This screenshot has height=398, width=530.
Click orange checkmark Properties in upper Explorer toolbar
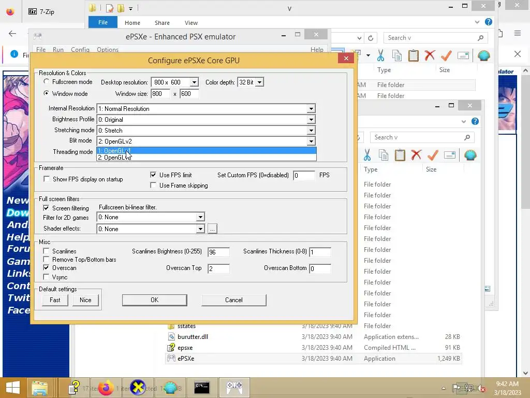point(446,55)
